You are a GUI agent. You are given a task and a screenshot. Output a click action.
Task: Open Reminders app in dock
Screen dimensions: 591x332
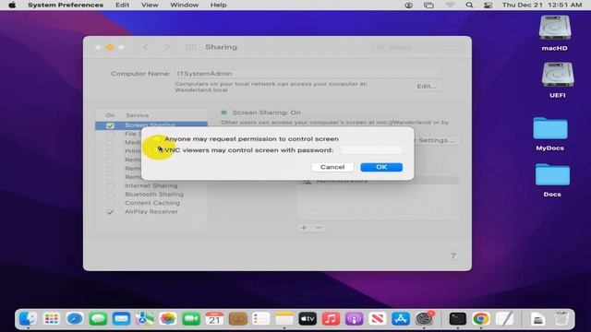[260, 319]
